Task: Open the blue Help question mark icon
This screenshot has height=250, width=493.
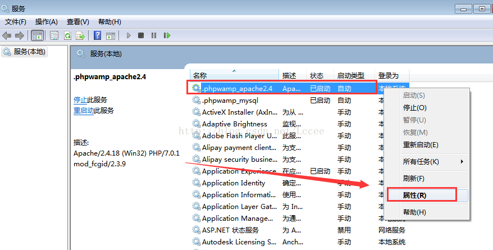Action: coord(97,35)
